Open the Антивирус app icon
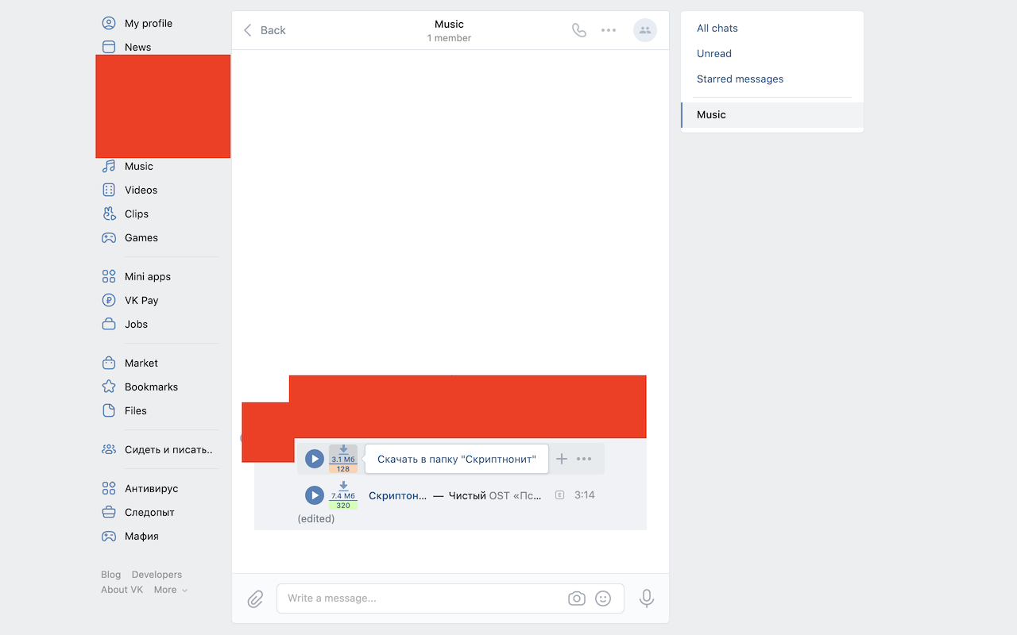The width and height of the screenshot is (1017, 635). [109, 488]
